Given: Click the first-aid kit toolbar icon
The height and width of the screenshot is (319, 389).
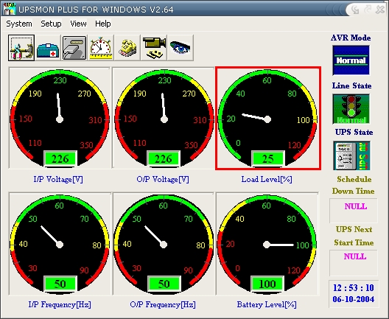Looking at the screenshot, I should 48,48.
